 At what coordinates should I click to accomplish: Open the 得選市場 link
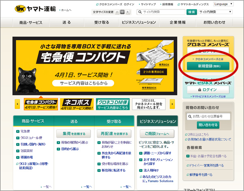pos(25,157)
